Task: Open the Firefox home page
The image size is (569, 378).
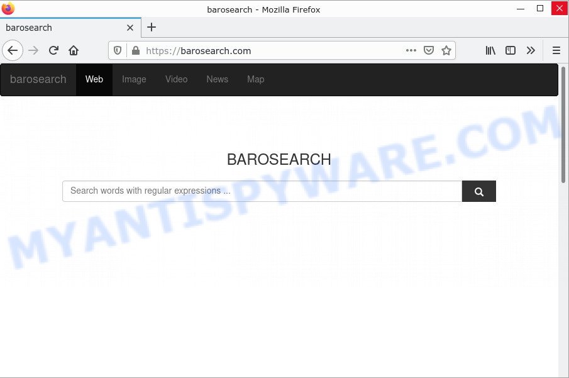Action: [x=74, y=50]
